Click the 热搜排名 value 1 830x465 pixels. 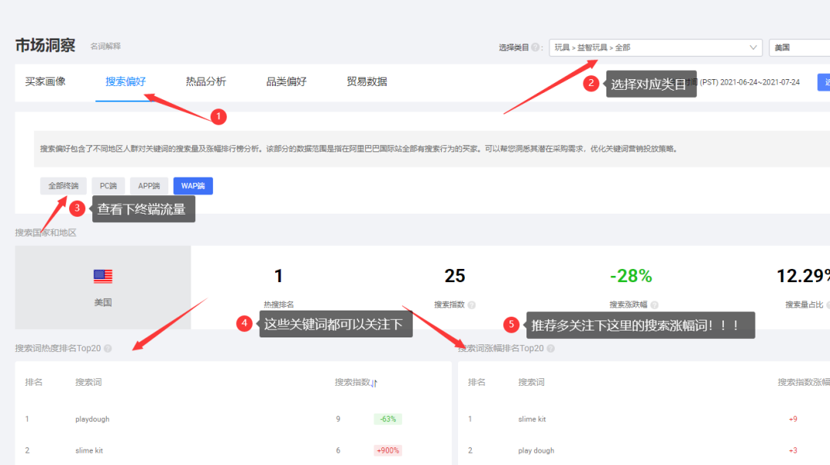coord(278,276)
